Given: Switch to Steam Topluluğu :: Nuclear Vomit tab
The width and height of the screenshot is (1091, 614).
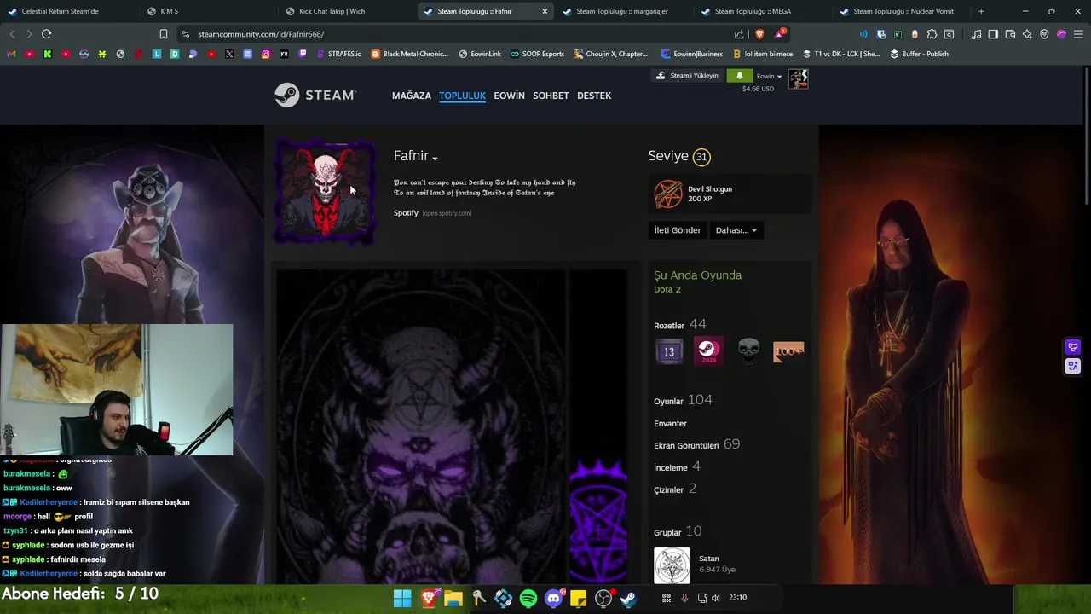Looking at the screenshot, I should click(x=902, y=11).
